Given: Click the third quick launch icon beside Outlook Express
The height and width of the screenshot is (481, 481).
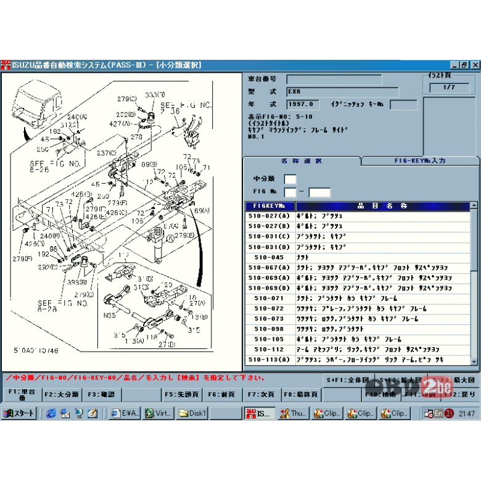Looking at the screenshot, I should click(79, 414).
